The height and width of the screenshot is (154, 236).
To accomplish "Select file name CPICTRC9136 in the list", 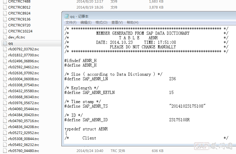I will (19, 19).
